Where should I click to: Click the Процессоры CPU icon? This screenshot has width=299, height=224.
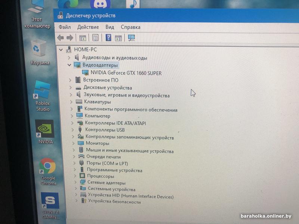[82, 176]
